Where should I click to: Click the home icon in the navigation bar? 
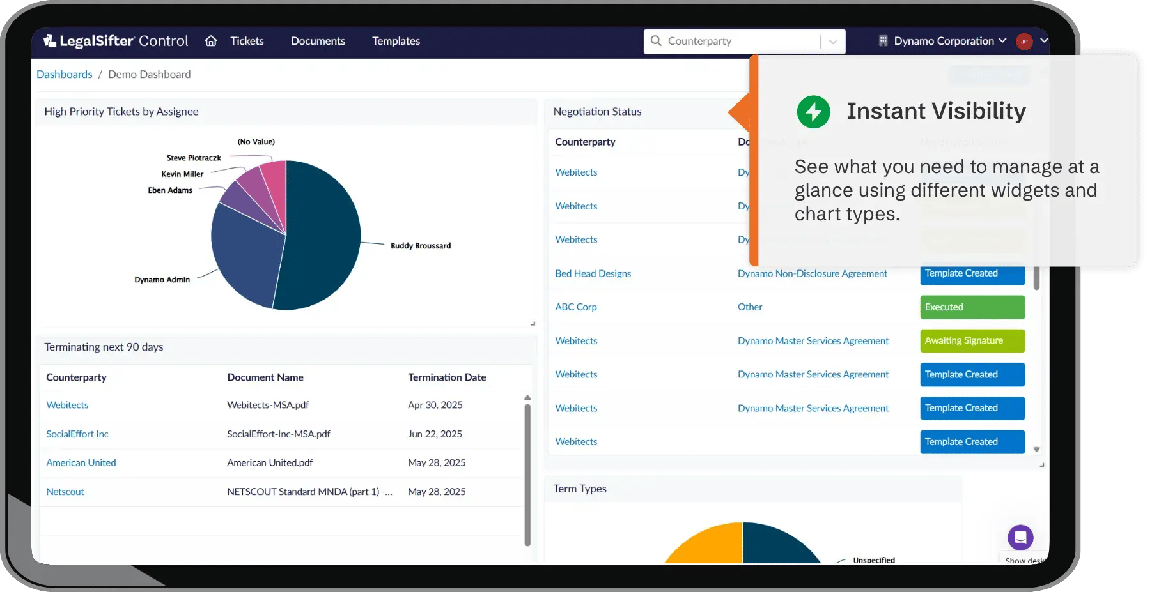[211, 41]
